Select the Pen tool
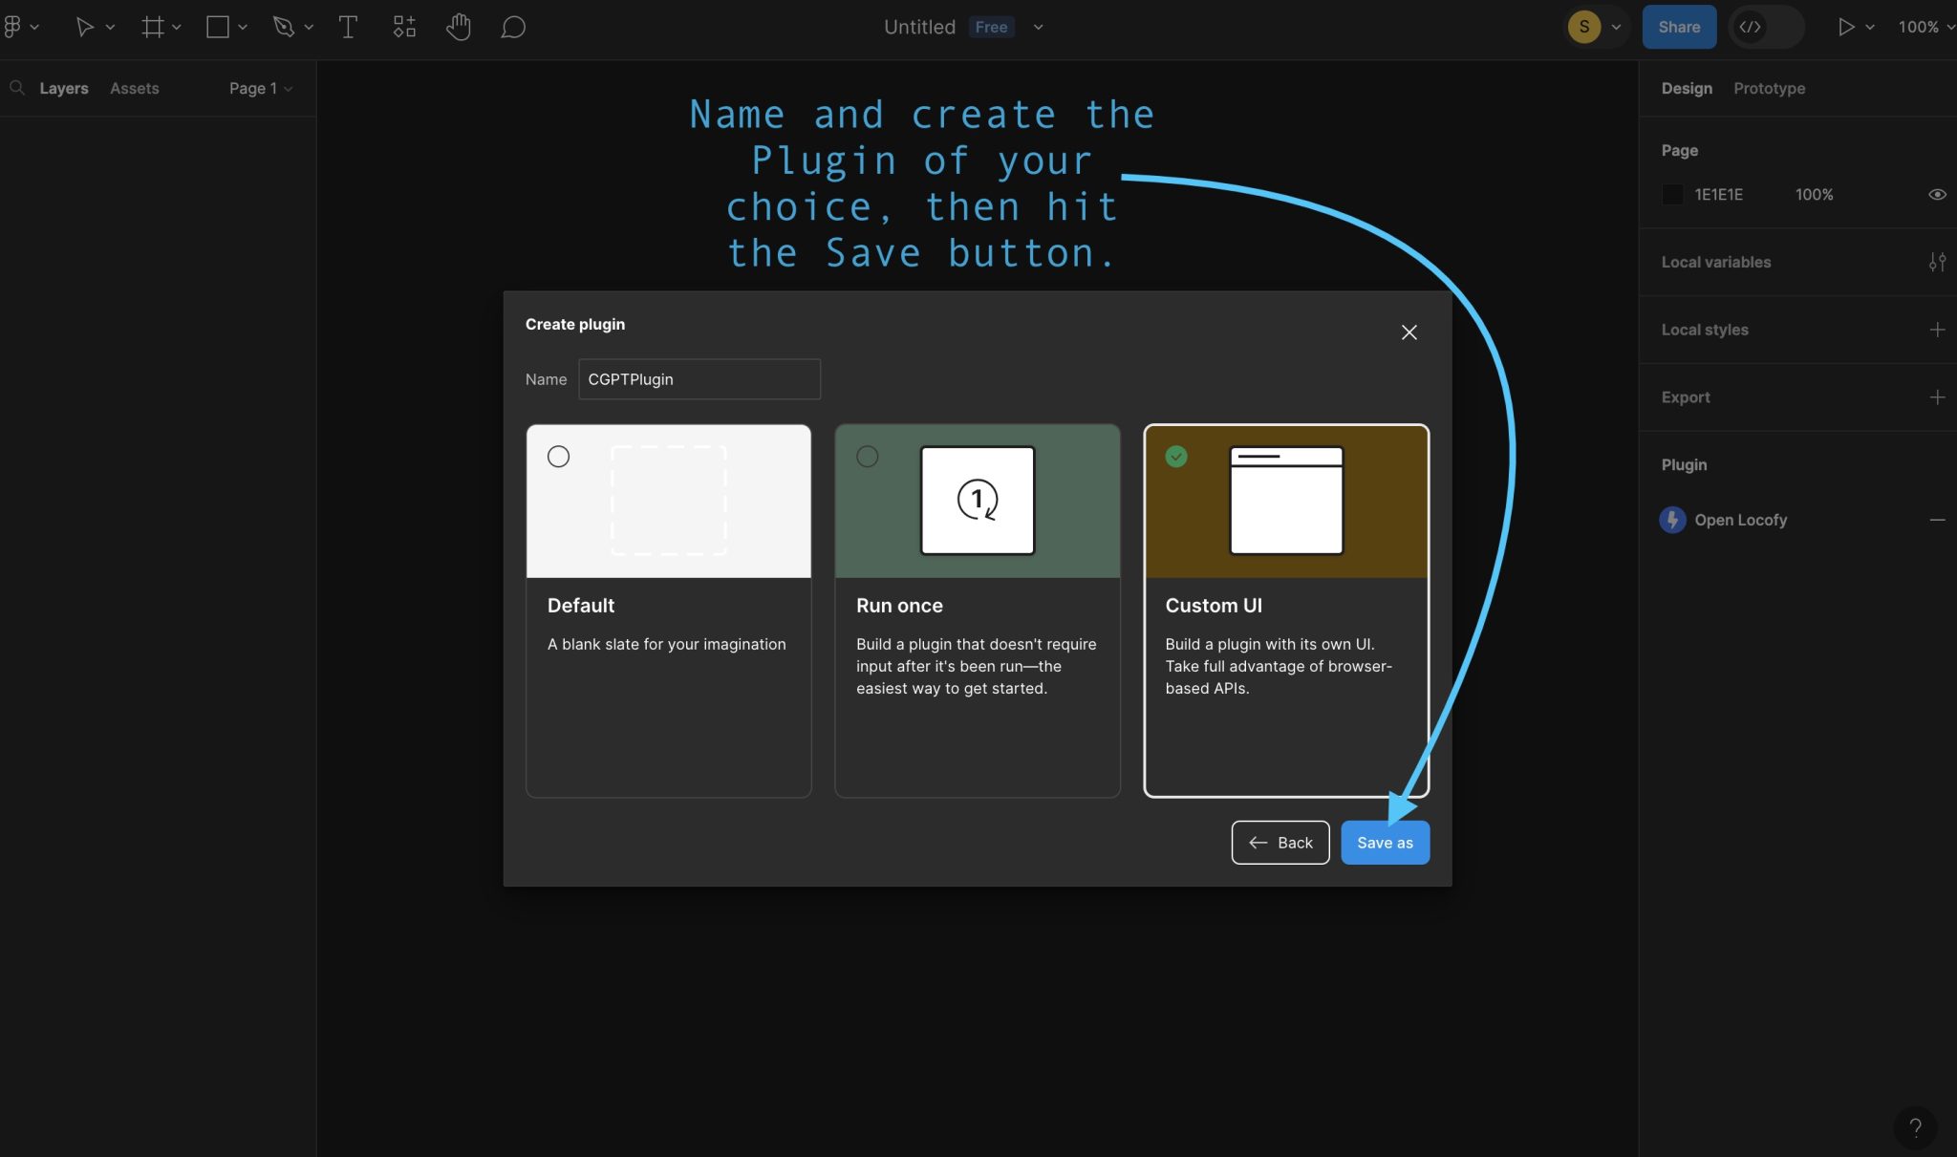The height and width of the screenshot is (1157, 1957). 284,26
